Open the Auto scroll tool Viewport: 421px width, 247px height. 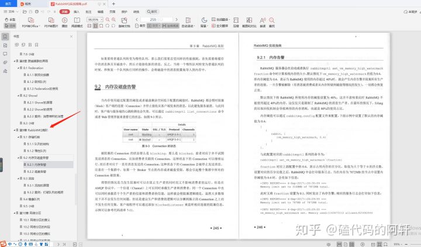point(188,23)
